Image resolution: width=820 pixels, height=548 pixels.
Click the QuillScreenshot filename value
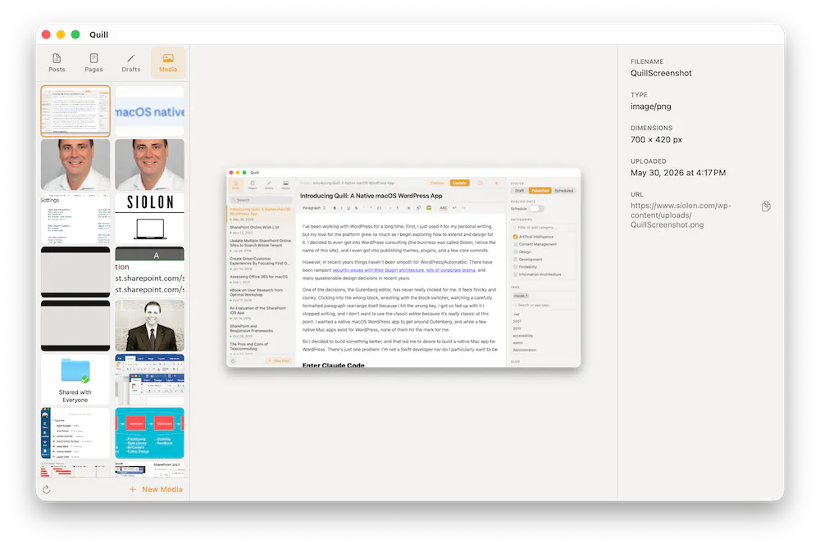point(660,73)
